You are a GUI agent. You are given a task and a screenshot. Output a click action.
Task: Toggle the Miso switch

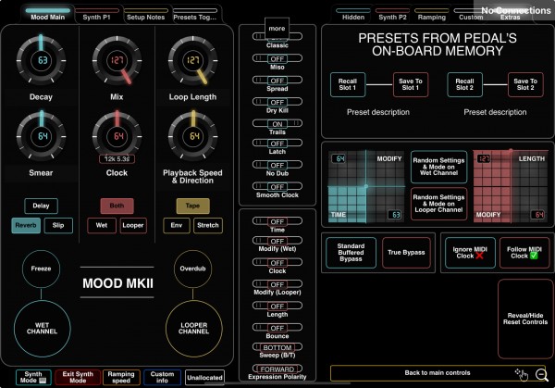click(x=277, y=58)
